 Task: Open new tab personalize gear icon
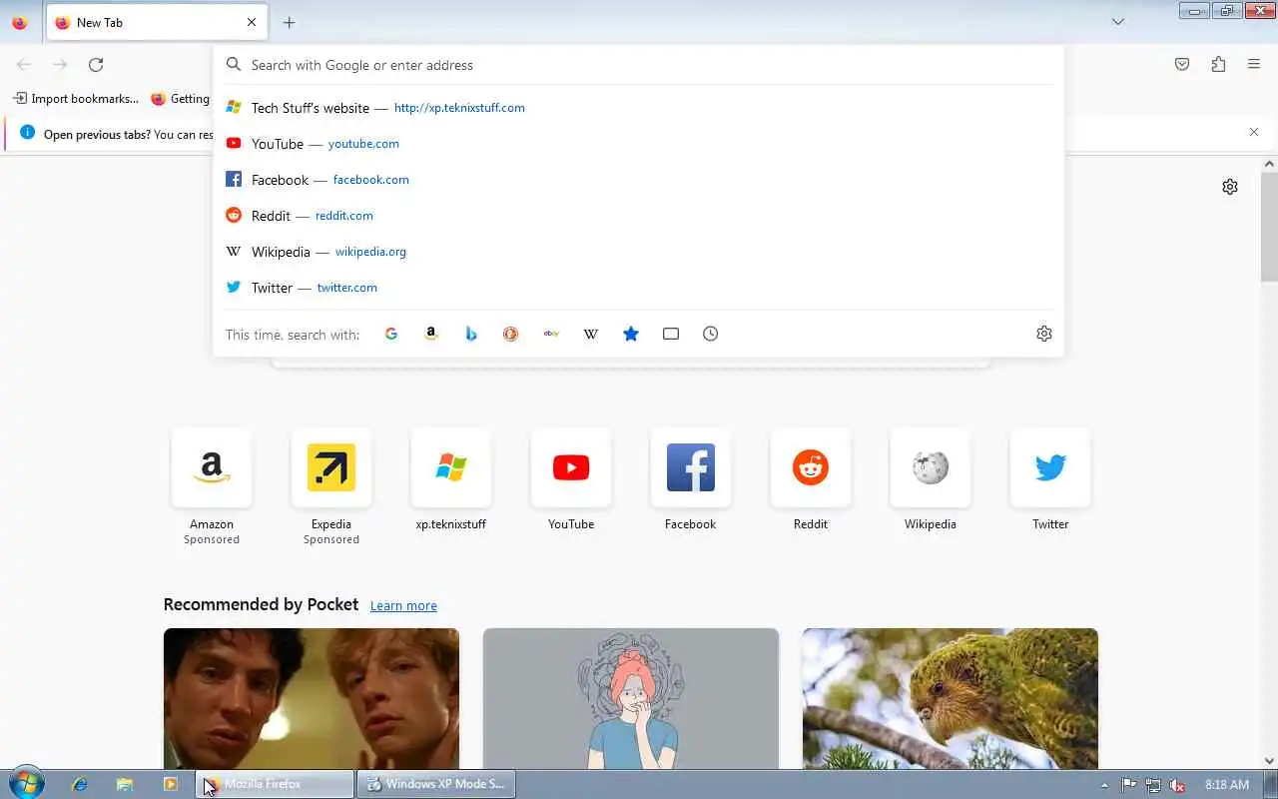[1230, 187]
